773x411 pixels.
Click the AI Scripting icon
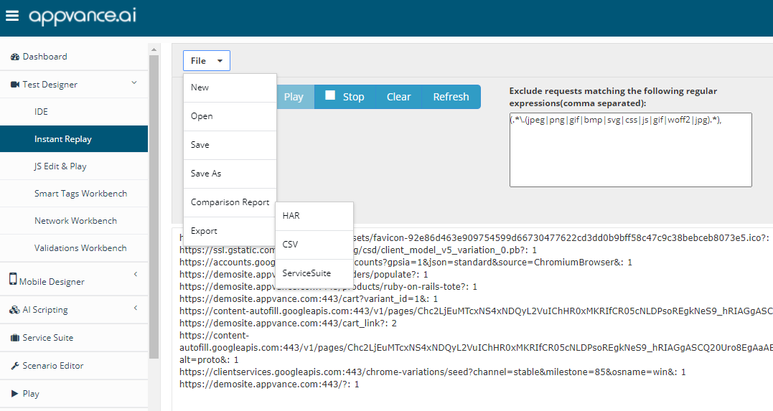(15, 310)
